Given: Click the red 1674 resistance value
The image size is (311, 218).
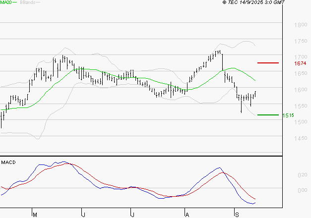Looking at the screenshot, I should tap(300, 63).
